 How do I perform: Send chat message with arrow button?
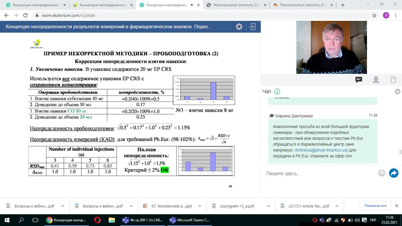click(393, 173)
